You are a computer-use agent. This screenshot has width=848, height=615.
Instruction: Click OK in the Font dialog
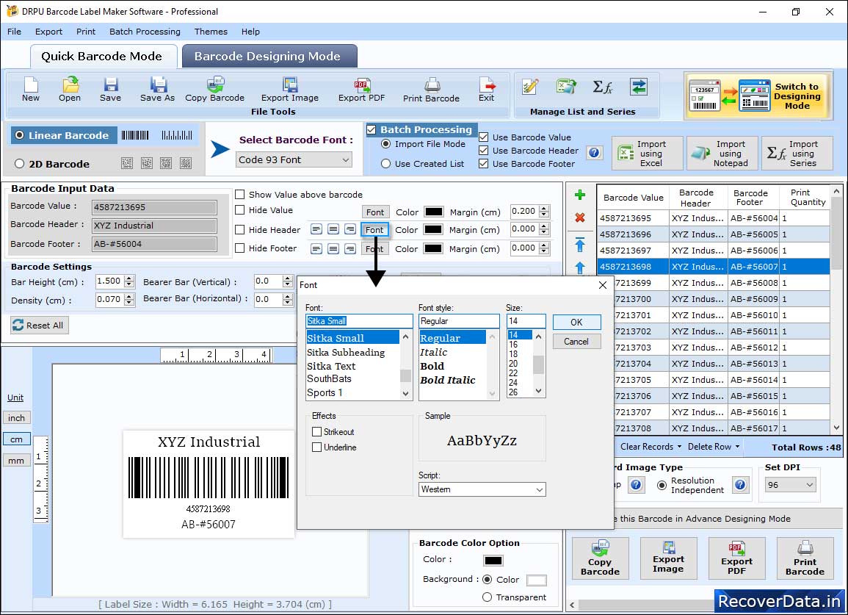click(x=576, y=322)
